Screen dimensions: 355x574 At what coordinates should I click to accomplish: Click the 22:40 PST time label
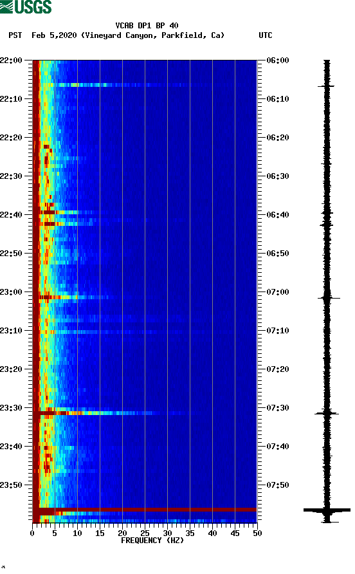click(x=11, y=215)
